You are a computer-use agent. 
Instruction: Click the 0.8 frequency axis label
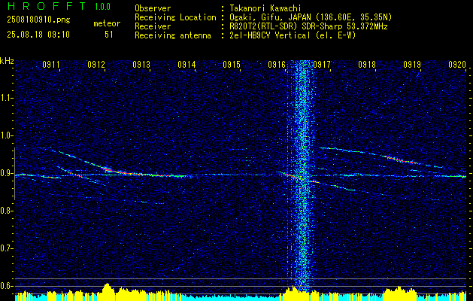tap(7, 211)
